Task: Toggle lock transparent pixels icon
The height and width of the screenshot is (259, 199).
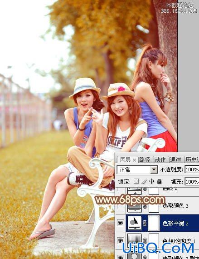Action: coord(136,181)
